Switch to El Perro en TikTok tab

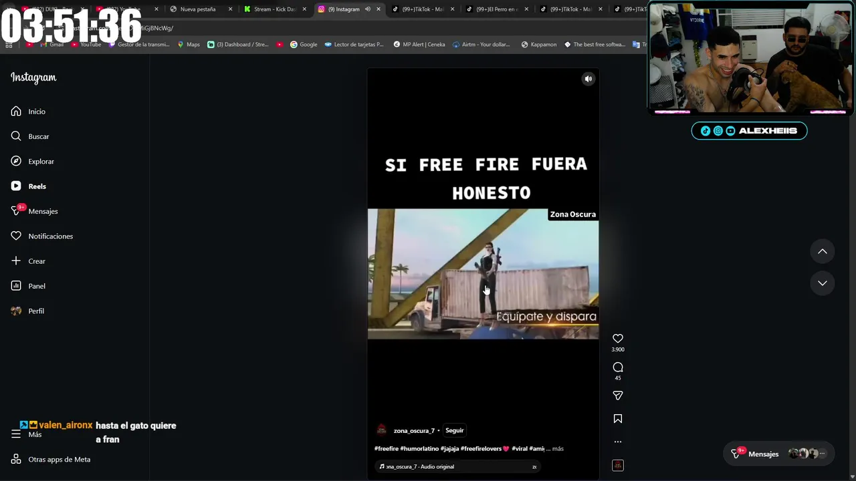(497, 9)
